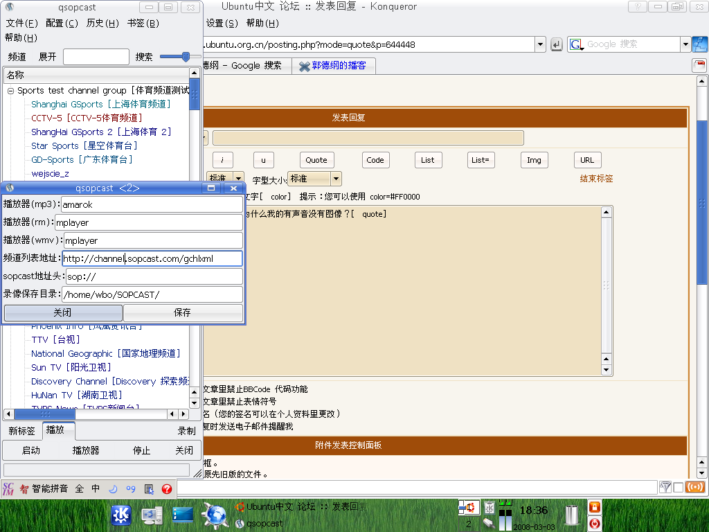Toggle the 中 Chinese/English input mode

pos(96,488)
